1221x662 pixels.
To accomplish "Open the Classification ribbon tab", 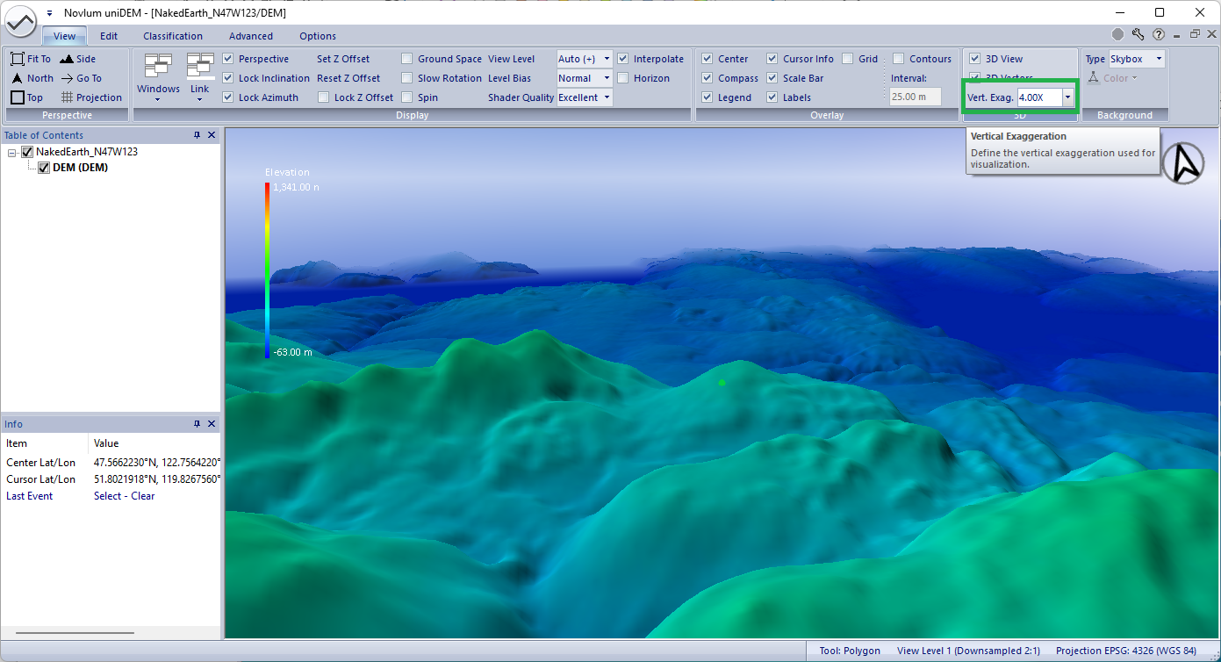I will (x=173, y=36).
